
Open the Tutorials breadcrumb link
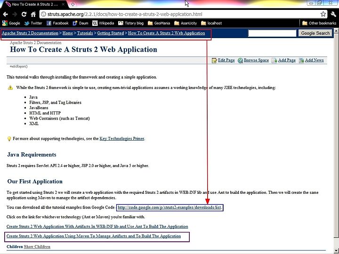[x=85, y=33]
